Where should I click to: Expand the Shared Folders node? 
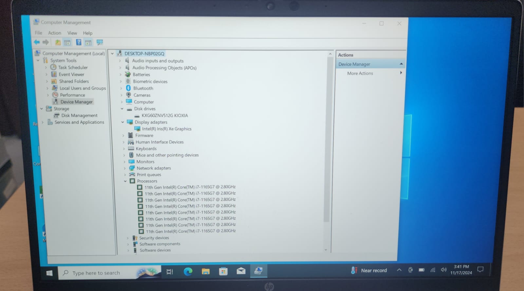47,81
